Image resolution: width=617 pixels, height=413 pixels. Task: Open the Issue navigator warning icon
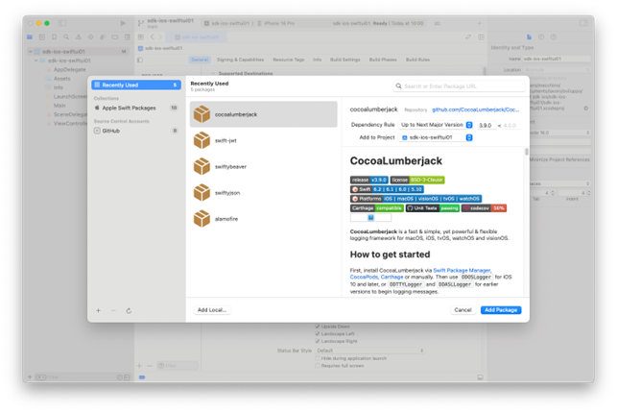79,37
